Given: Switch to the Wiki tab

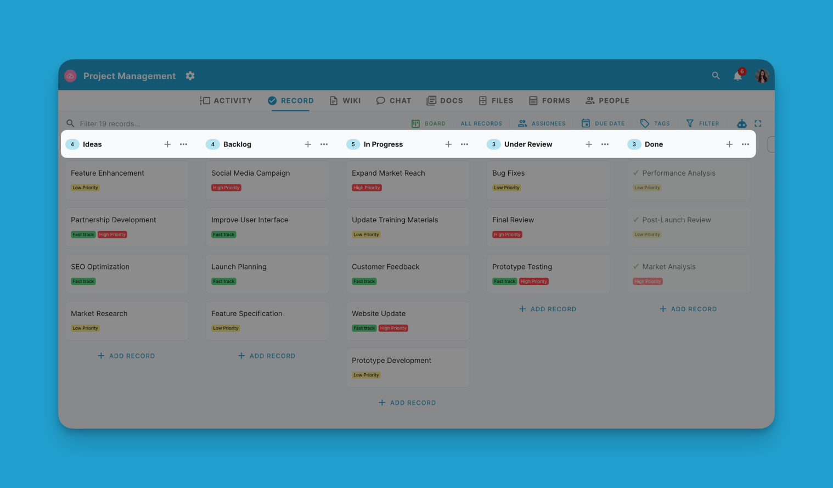Looking at the screenshot, I should pos(345,100).
